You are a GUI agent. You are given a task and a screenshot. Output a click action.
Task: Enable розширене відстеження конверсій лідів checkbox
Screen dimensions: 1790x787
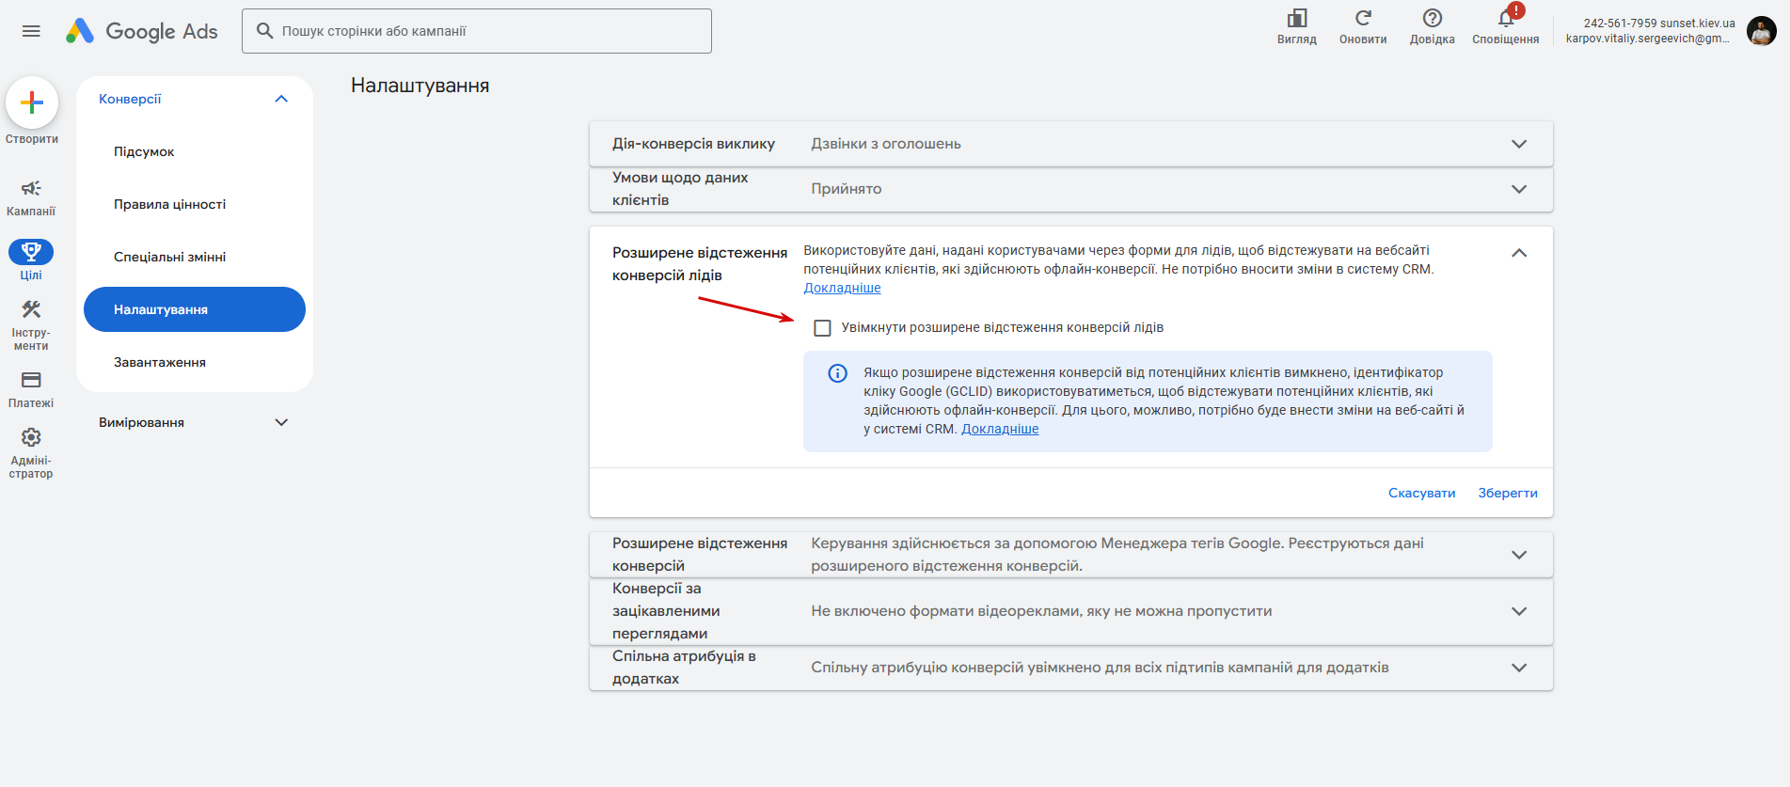[822, 328]
